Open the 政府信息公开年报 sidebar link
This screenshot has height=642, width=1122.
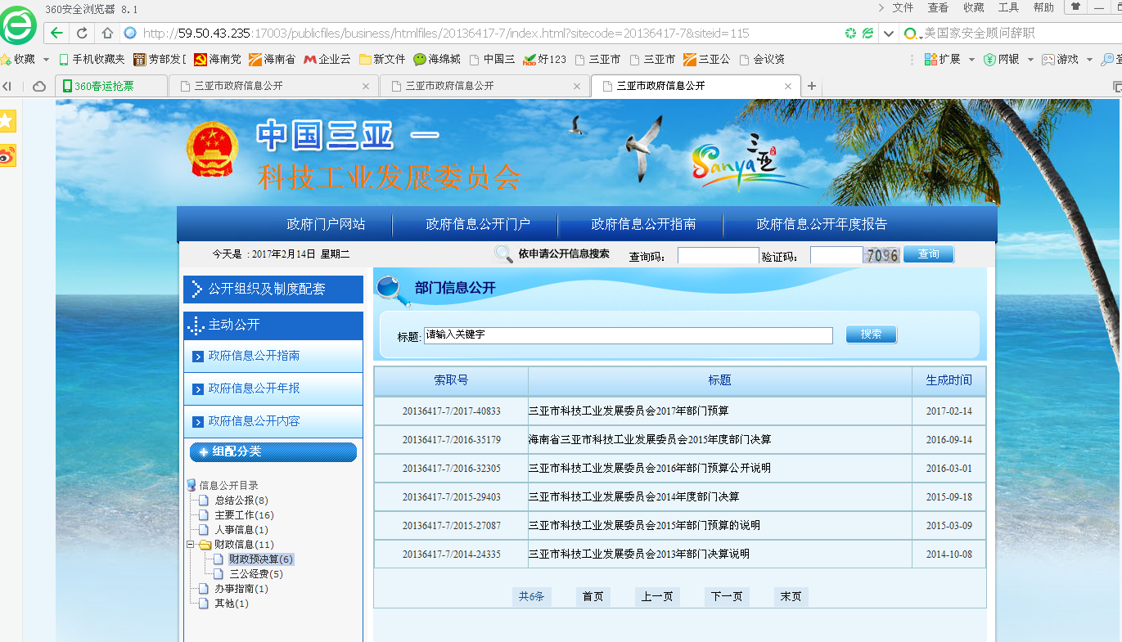coord(254,388)
